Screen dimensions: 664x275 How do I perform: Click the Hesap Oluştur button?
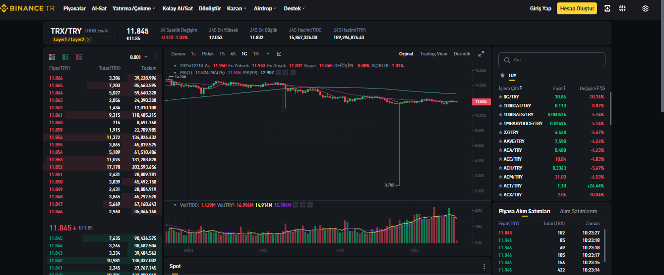[577, 8]
